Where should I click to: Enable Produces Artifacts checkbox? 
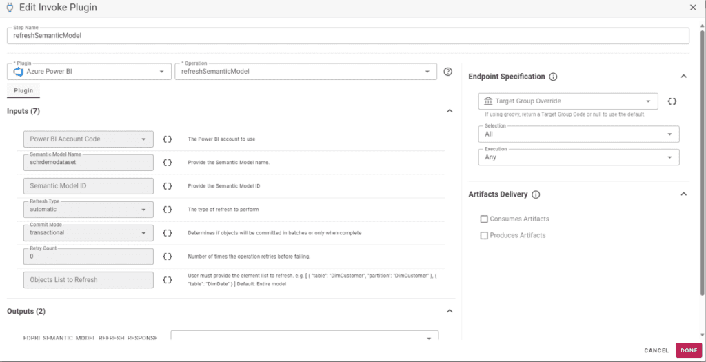pyautogui.click(x=484, y=235)
